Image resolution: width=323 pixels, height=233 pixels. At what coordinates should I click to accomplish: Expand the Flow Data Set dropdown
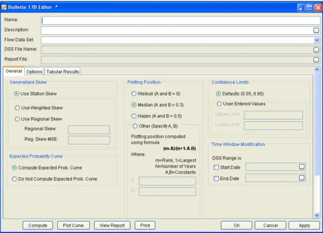[x=316, y=40]
